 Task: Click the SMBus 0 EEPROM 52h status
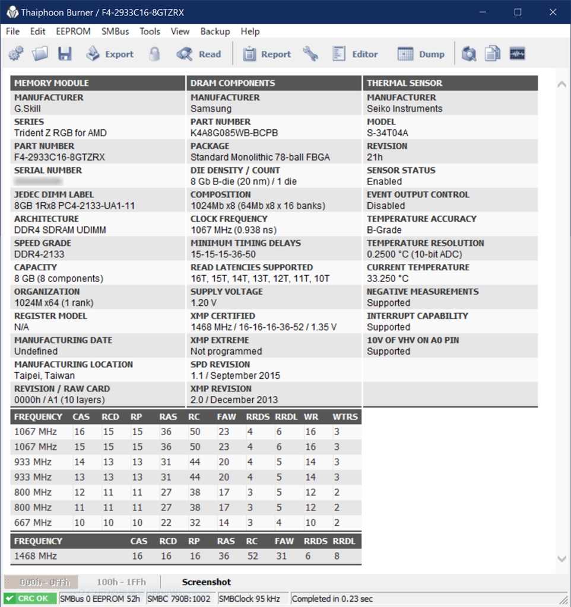coord(100,599)
